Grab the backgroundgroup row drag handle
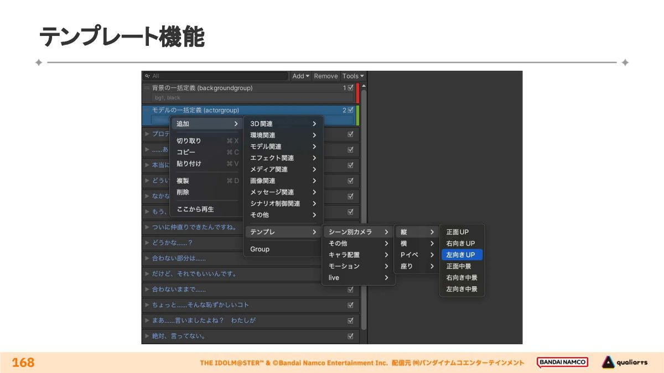 coord(147,88)
